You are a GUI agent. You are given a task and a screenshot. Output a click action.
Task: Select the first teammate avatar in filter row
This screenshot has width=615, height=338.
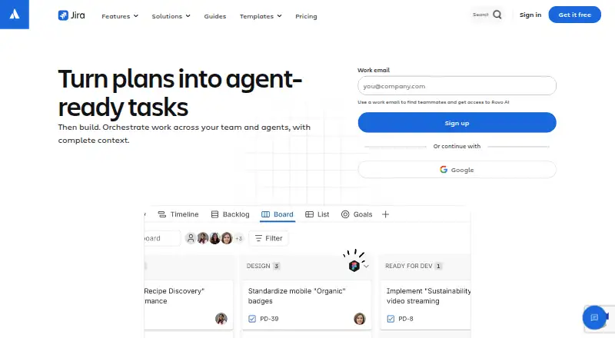click(203, 238)
